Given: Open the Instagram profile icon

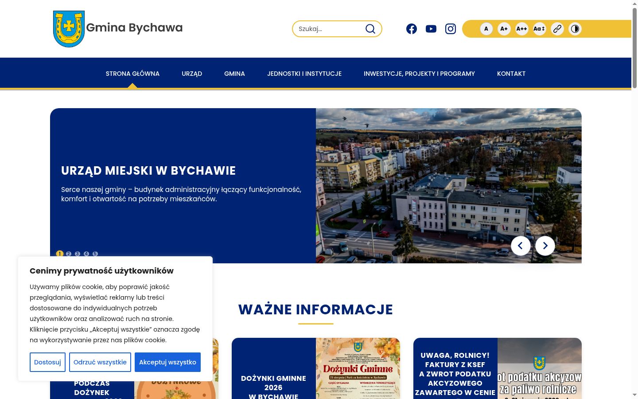Looking at the screenshot, I should tap(451, 29).
